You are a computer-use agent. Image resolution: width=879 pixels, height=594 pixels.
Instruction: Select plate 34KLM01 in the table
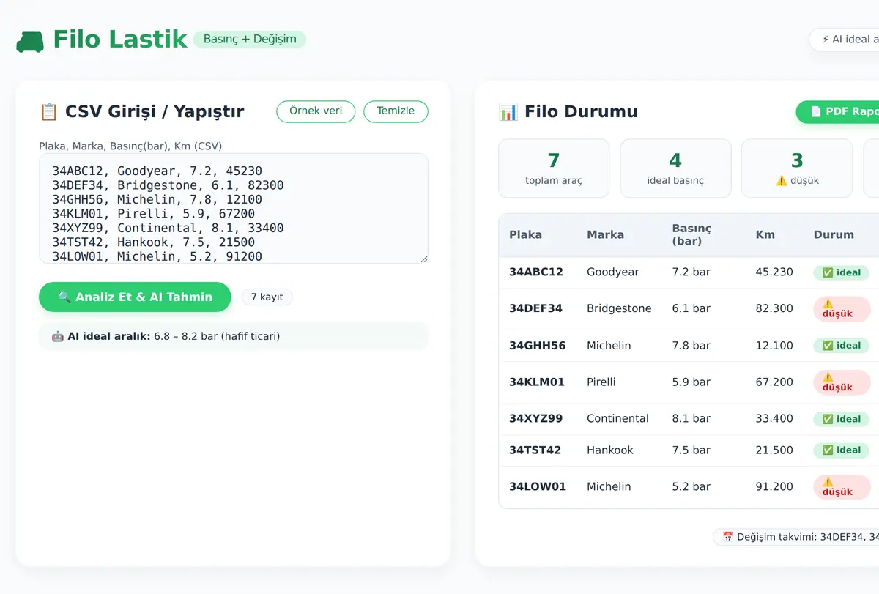[x=537, y=382]
